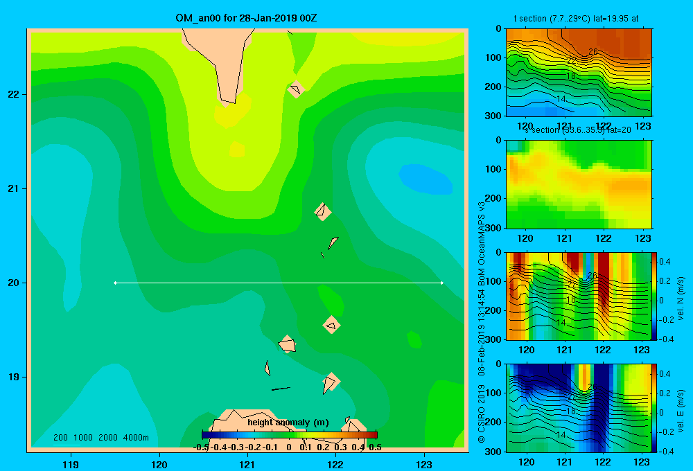Select the right endpoint of white section line
This screenshot has width=693, height=471.
(442, 283)
